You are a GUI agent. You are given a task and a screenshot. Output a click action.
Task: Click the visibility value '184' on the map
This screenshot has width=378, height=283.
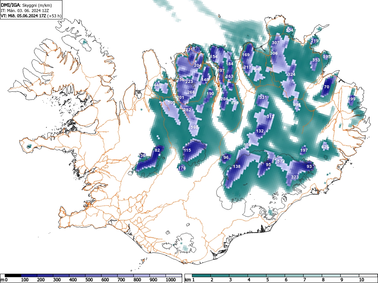tap(230, 64)
